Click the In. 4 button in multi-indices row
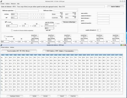Screen dimensions: 127x98 84,37
